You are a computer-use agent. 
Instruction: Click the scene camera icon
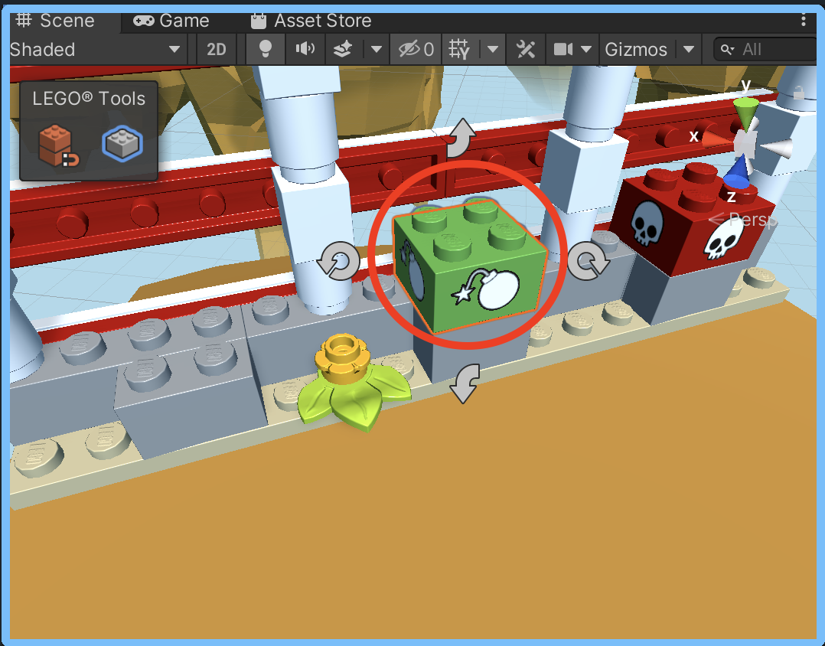[x=563, y=50]
